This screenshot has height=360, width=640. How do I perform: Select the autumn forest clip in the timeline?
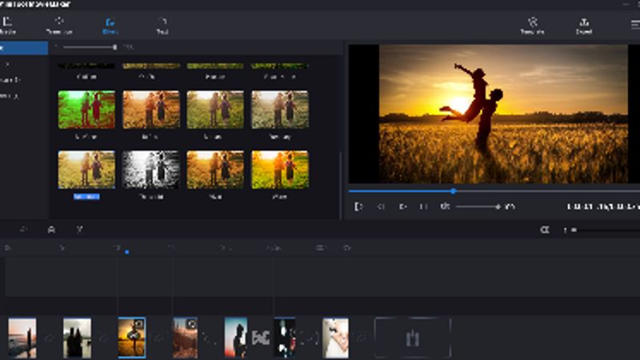coord(185,338)
